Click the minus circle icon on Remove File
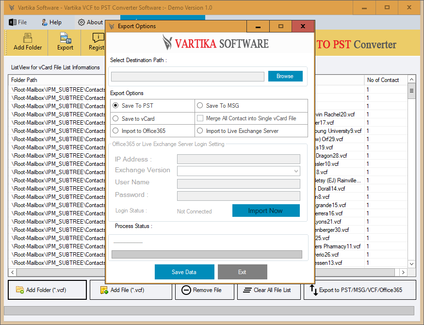Image resolution: width=424 pixels, height=325 pixels. (186, 290)
